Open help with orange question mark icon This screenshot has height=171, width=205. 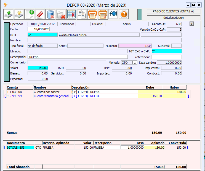[124, 14]
